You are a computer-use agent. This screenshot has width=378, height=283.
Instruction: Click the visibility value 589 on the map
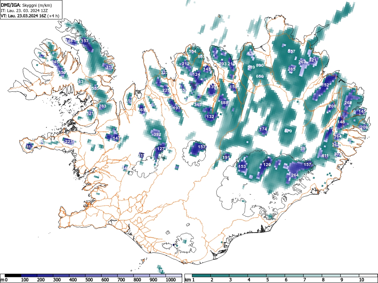coord(251,67)
